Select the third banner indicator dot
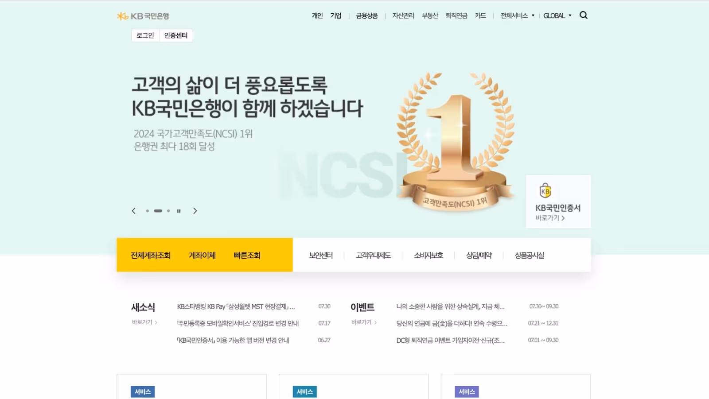Viewport: 709px width, 399px height. [168, 211]
